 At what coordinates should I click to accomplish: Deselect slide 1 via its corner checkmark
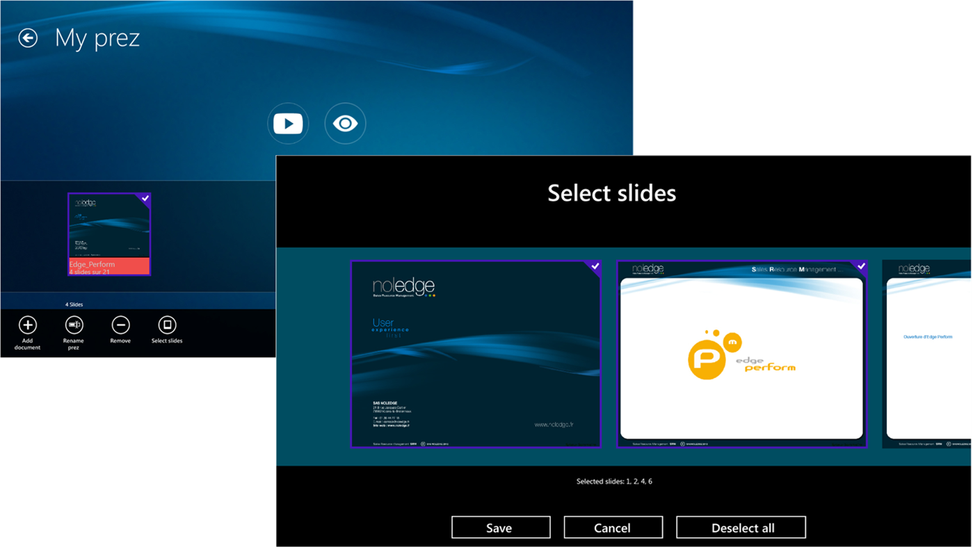click(595, 266)
